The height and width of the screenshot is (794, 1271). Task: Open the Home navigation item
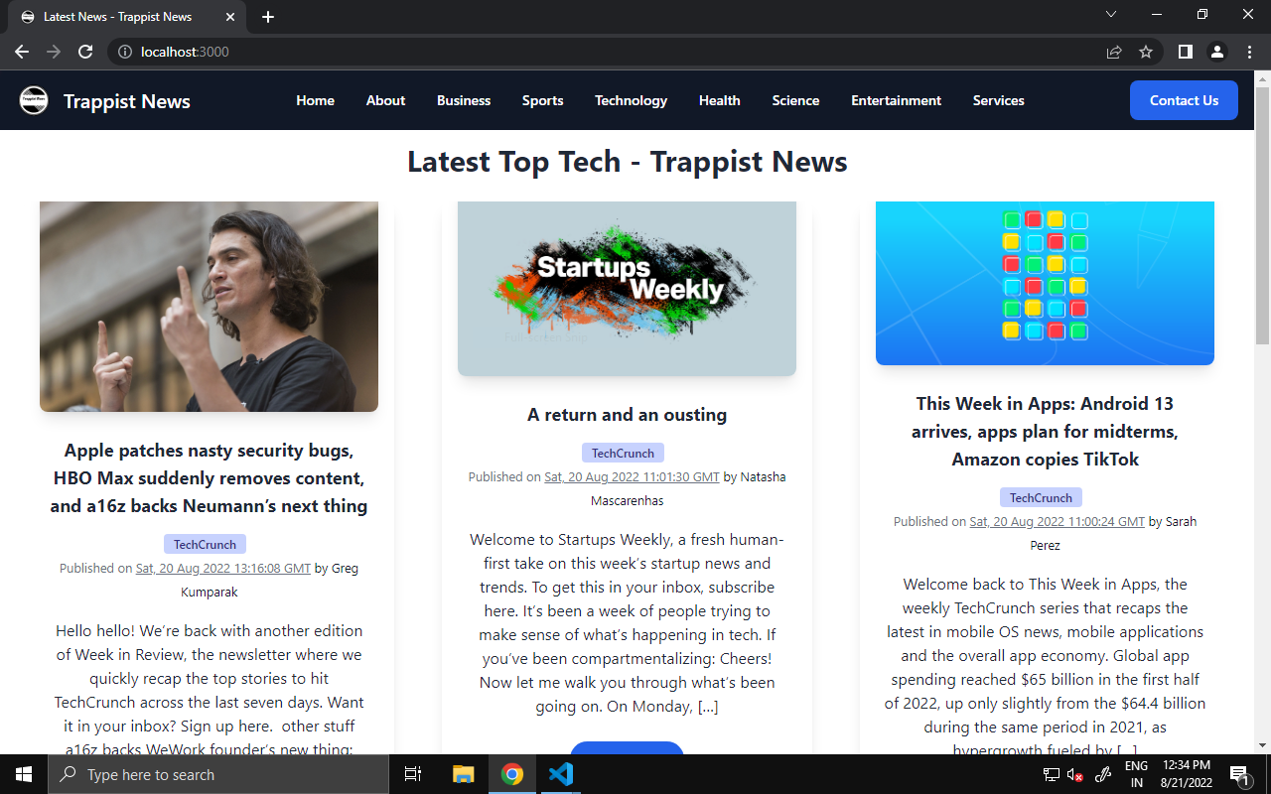coord(315,100)
